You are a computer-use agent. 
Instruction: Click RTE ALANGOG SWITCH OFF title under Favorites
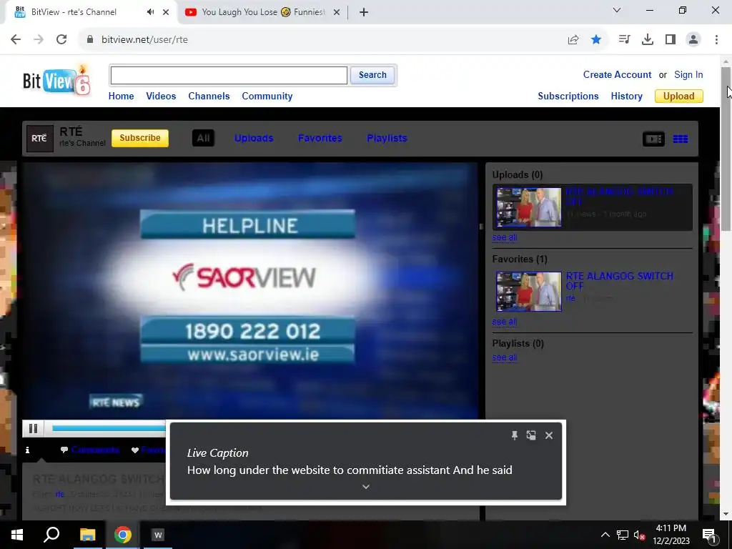tap(620, 280)
